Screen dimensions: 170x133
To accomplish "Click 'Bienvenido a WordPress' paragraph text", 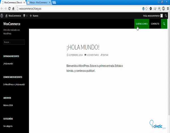I will [95, 68].
